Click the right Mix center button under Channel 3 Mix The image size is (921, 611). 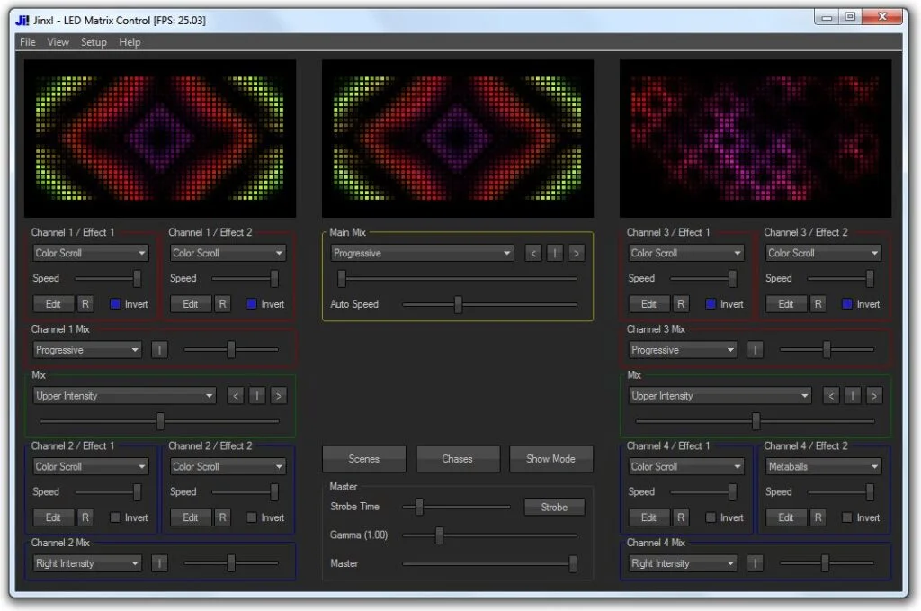point(853,396)
